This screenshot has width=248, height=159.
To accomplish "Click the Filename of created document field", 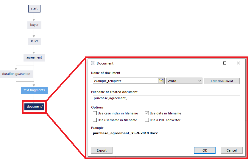I will [166, 98].
